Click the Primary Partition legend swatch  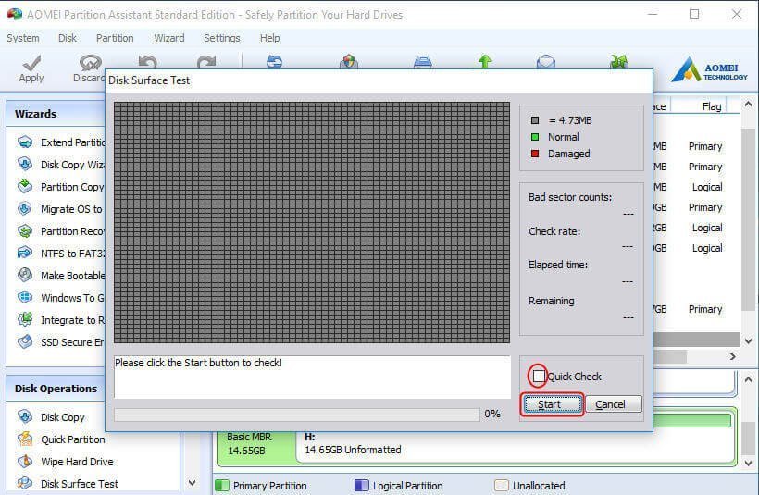222,485
